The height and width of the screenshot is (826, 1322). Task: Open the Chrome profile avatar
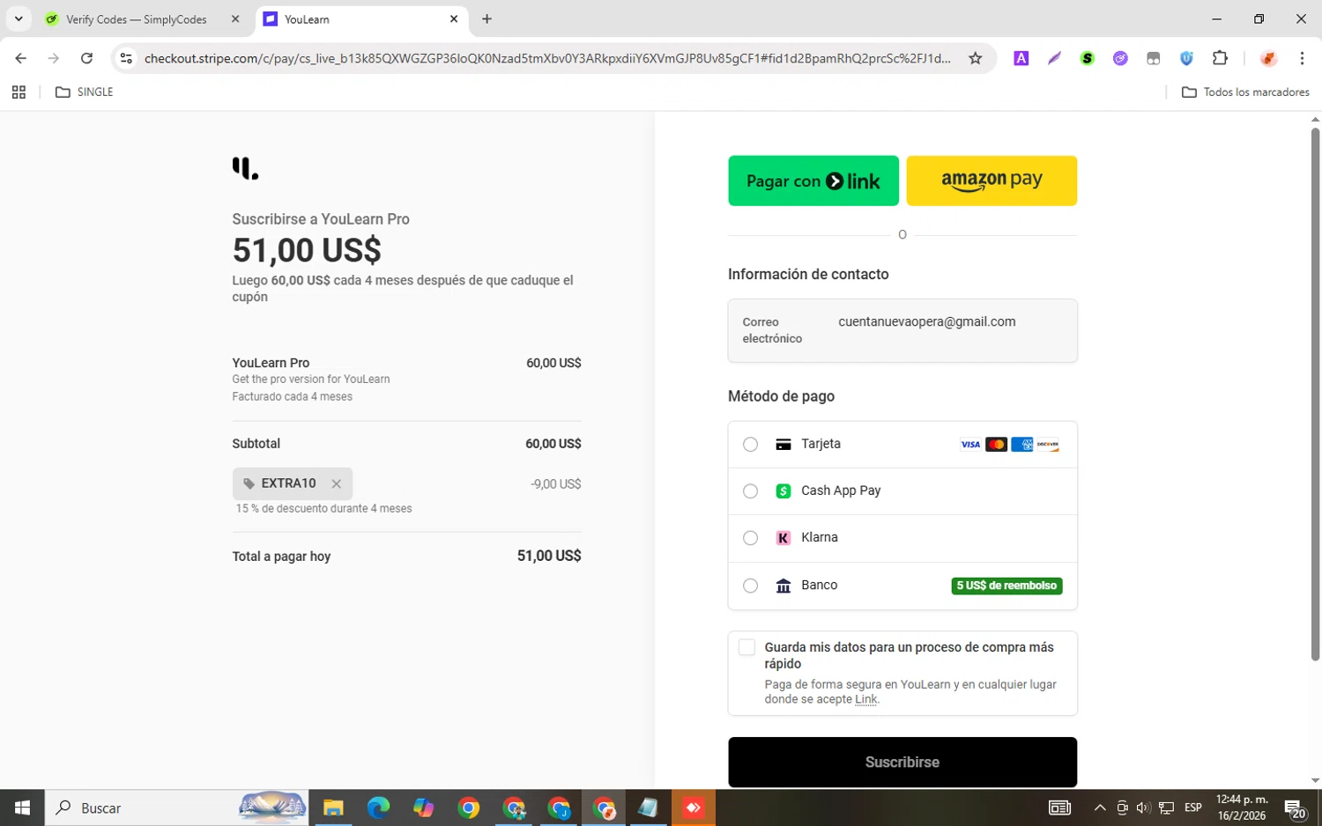[x=1268, y=58]
